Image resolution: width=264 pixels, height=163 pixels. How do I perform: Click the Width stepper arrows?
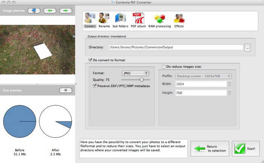(x=230, y=84)
